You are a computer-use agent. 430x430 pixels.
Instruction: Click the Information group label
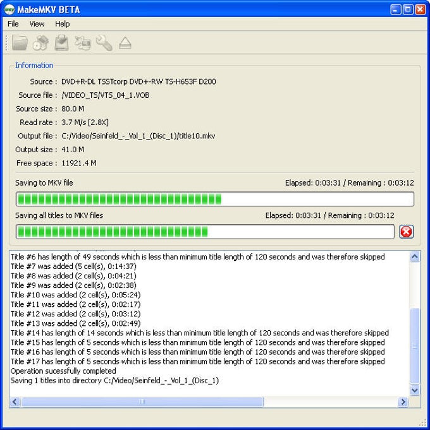[x=34, y=65]
